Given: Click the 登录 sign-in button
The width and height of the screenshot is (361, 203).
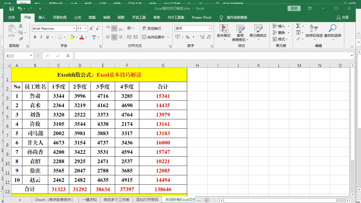Looking at the screenshot, I should (x=294, y=8).
